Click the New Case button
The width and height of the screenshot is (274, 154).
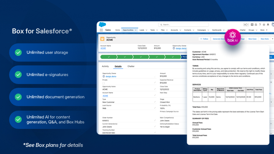tap(252, 38)
